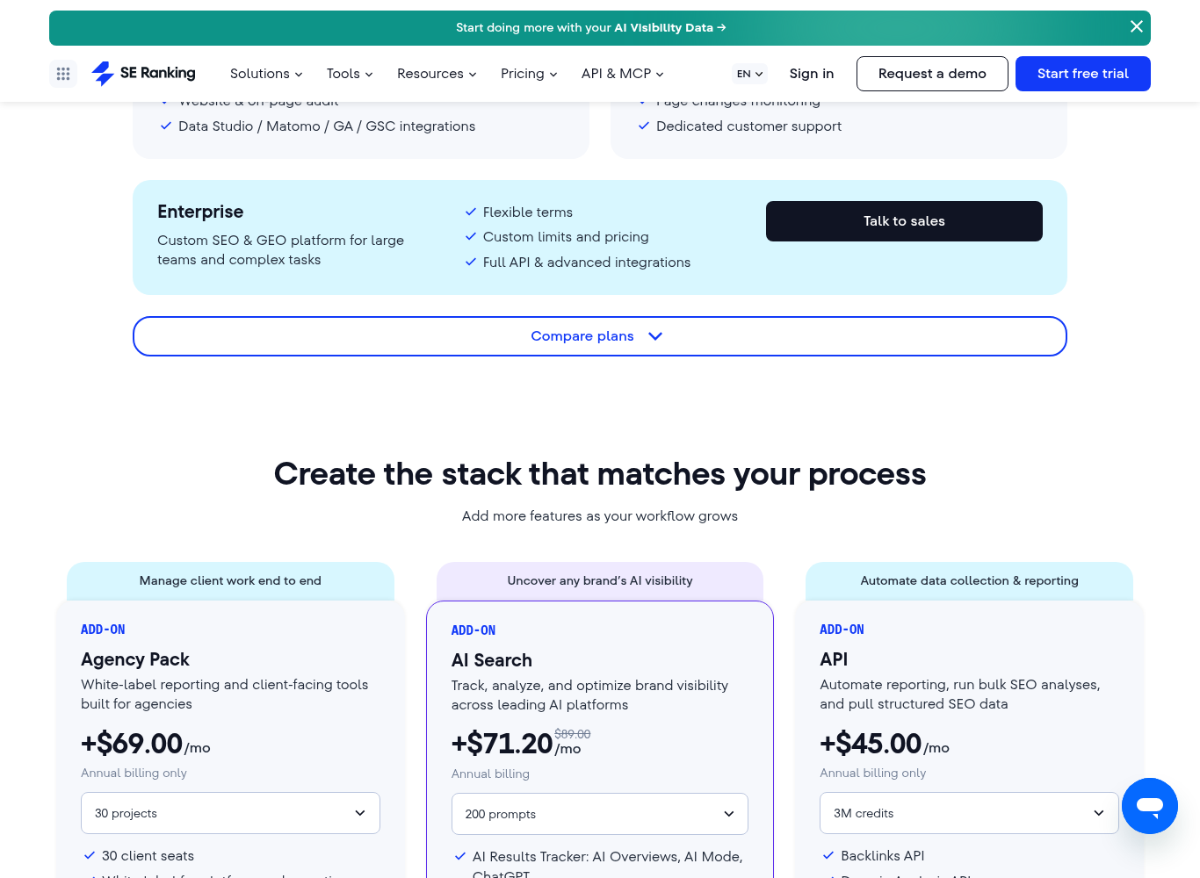This screenshot has height=878, width=1200.
Task: Close the top announcement banner
Action: click(1136, 26)
